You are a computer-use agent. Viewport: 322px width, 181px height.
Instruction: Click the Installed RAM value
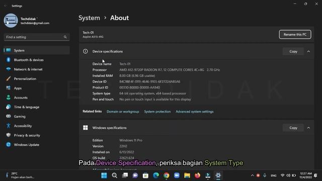[137, 76]
